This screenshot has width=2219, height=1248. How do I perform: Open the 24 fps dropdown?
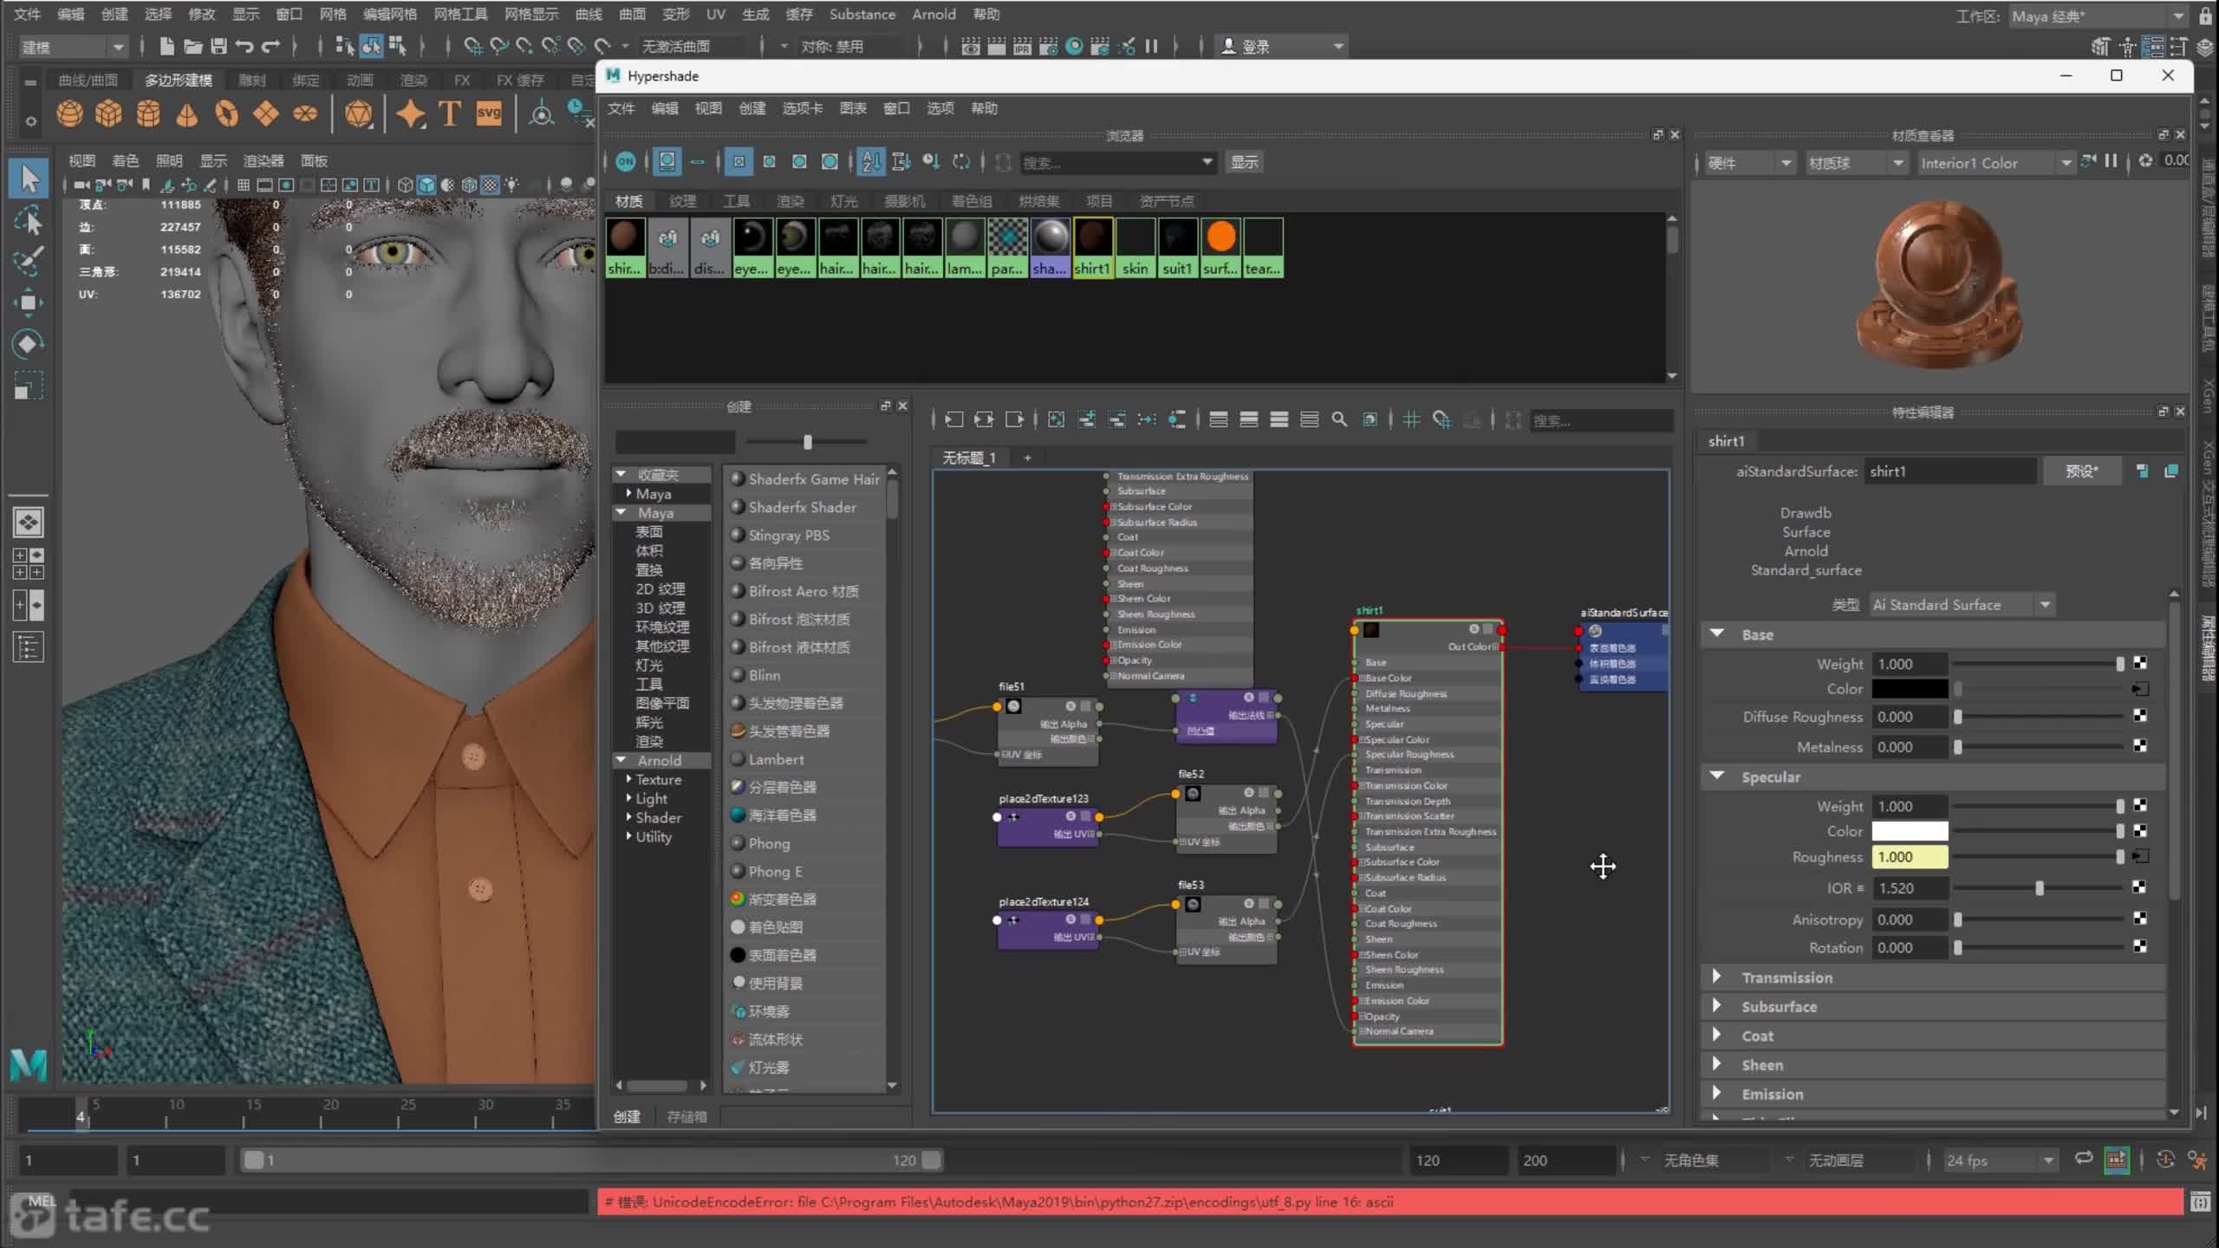(x=2001, y=1160)
